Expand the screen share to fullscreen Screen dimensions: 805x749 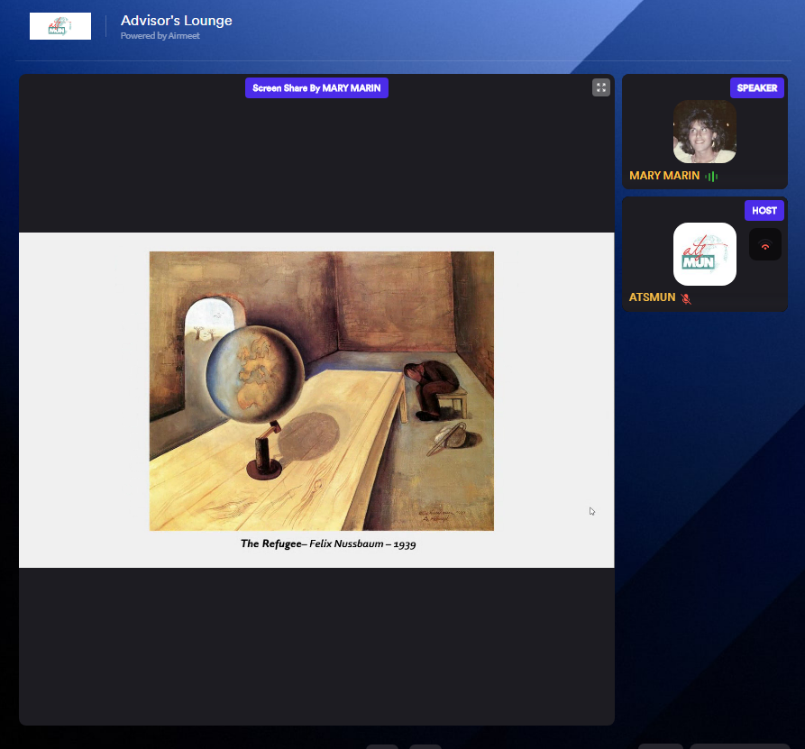(x=600, y=87)
